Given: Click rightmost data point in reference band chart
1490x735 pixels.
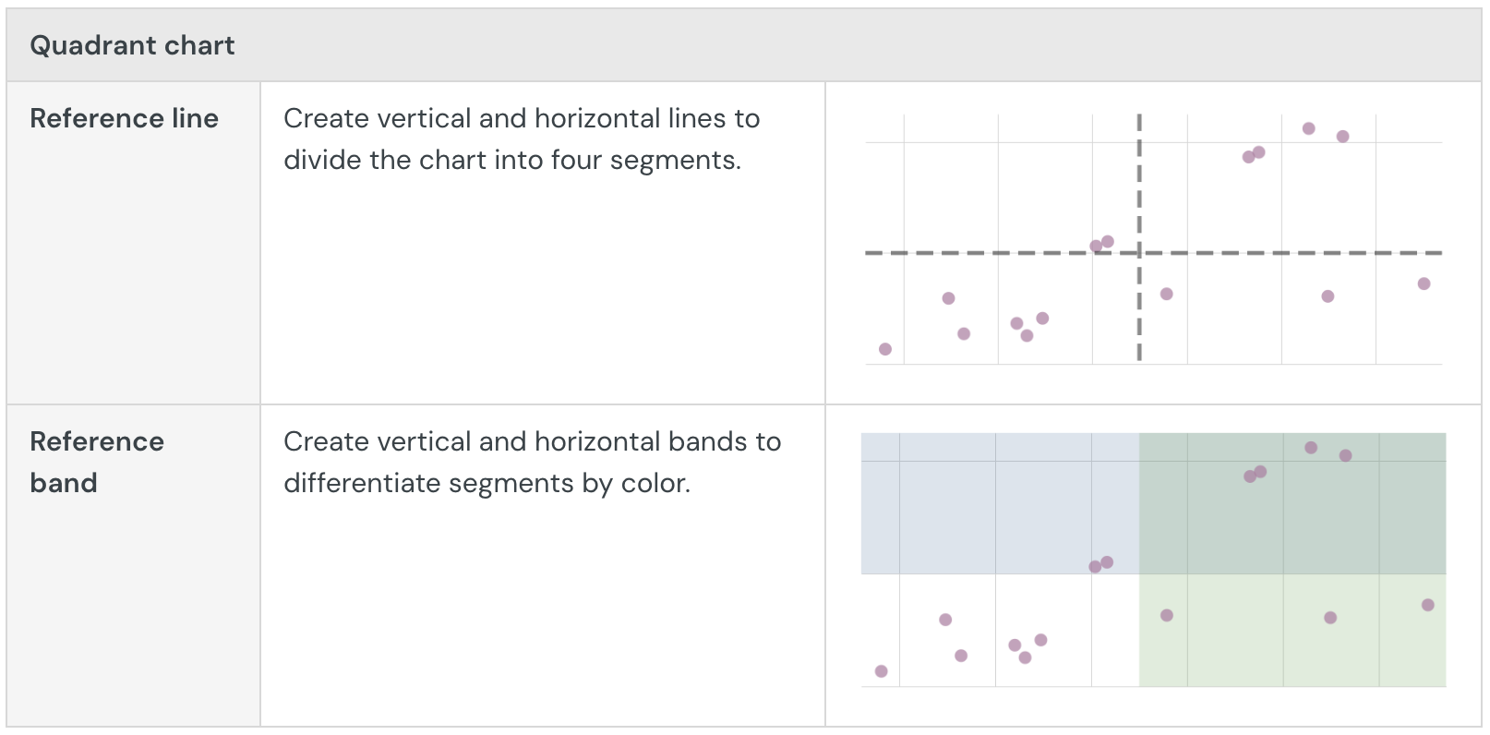Looking at the screenshot, I should click(1428, 605).
